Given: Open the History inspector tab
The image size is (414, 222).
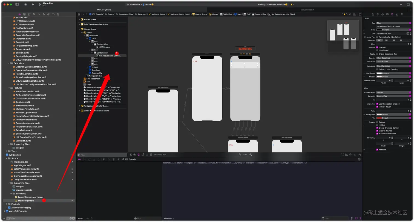Looking at the screenshot, I should 378,14.
